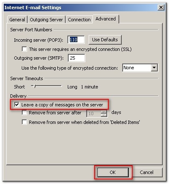Click the Incoming server POP3 port field

(x=76, y=40)
